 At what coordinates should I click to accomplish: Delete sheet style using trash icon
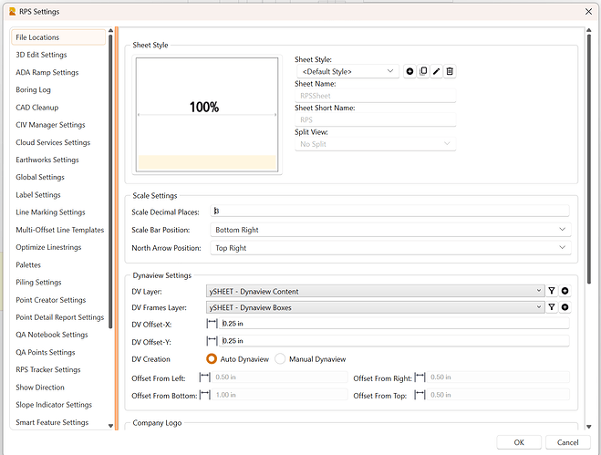(450, 71)
